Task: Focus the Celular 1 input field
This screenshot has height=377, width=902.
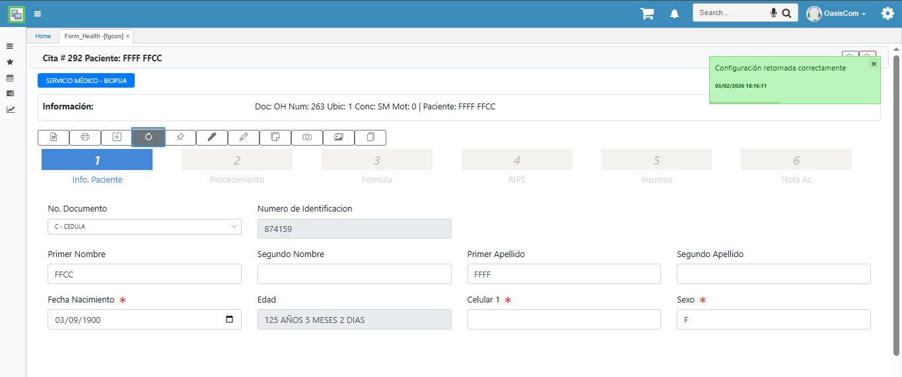Action: pyautogui.click(x=564, y=320)
